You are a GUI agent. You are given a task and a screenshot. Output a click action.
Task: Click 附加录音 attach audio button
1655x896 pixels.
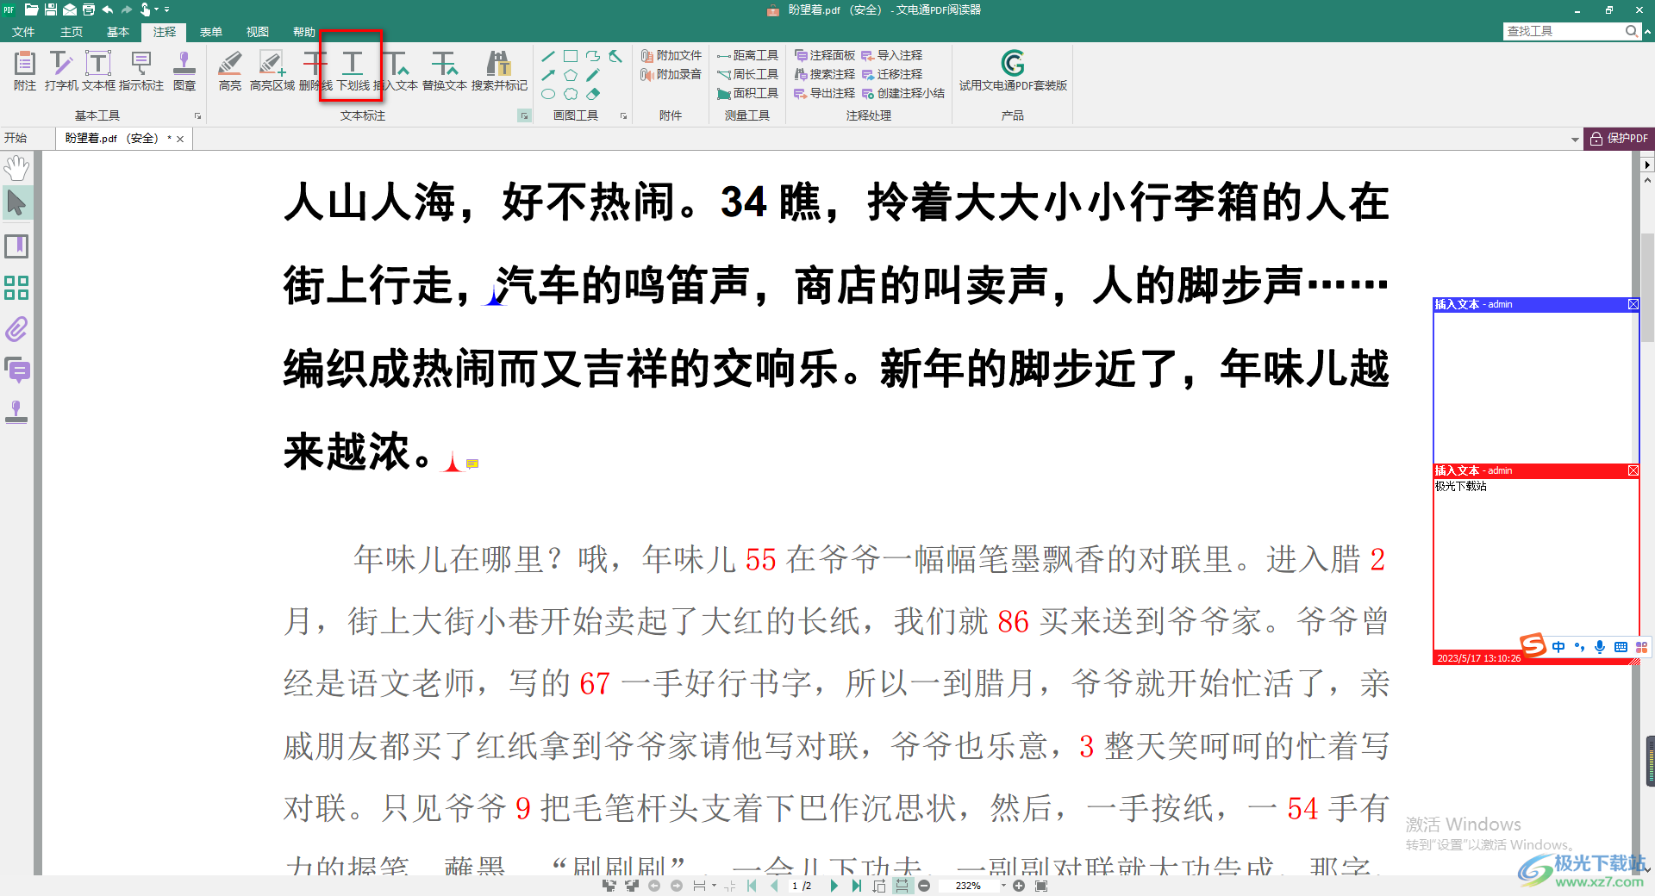pyautogui.click(x=671, y=74)
